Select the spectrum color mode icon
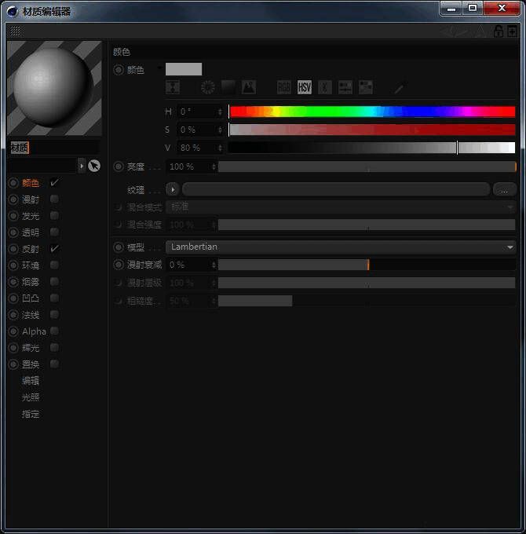The image size is (526, 534). coord(228,87)
